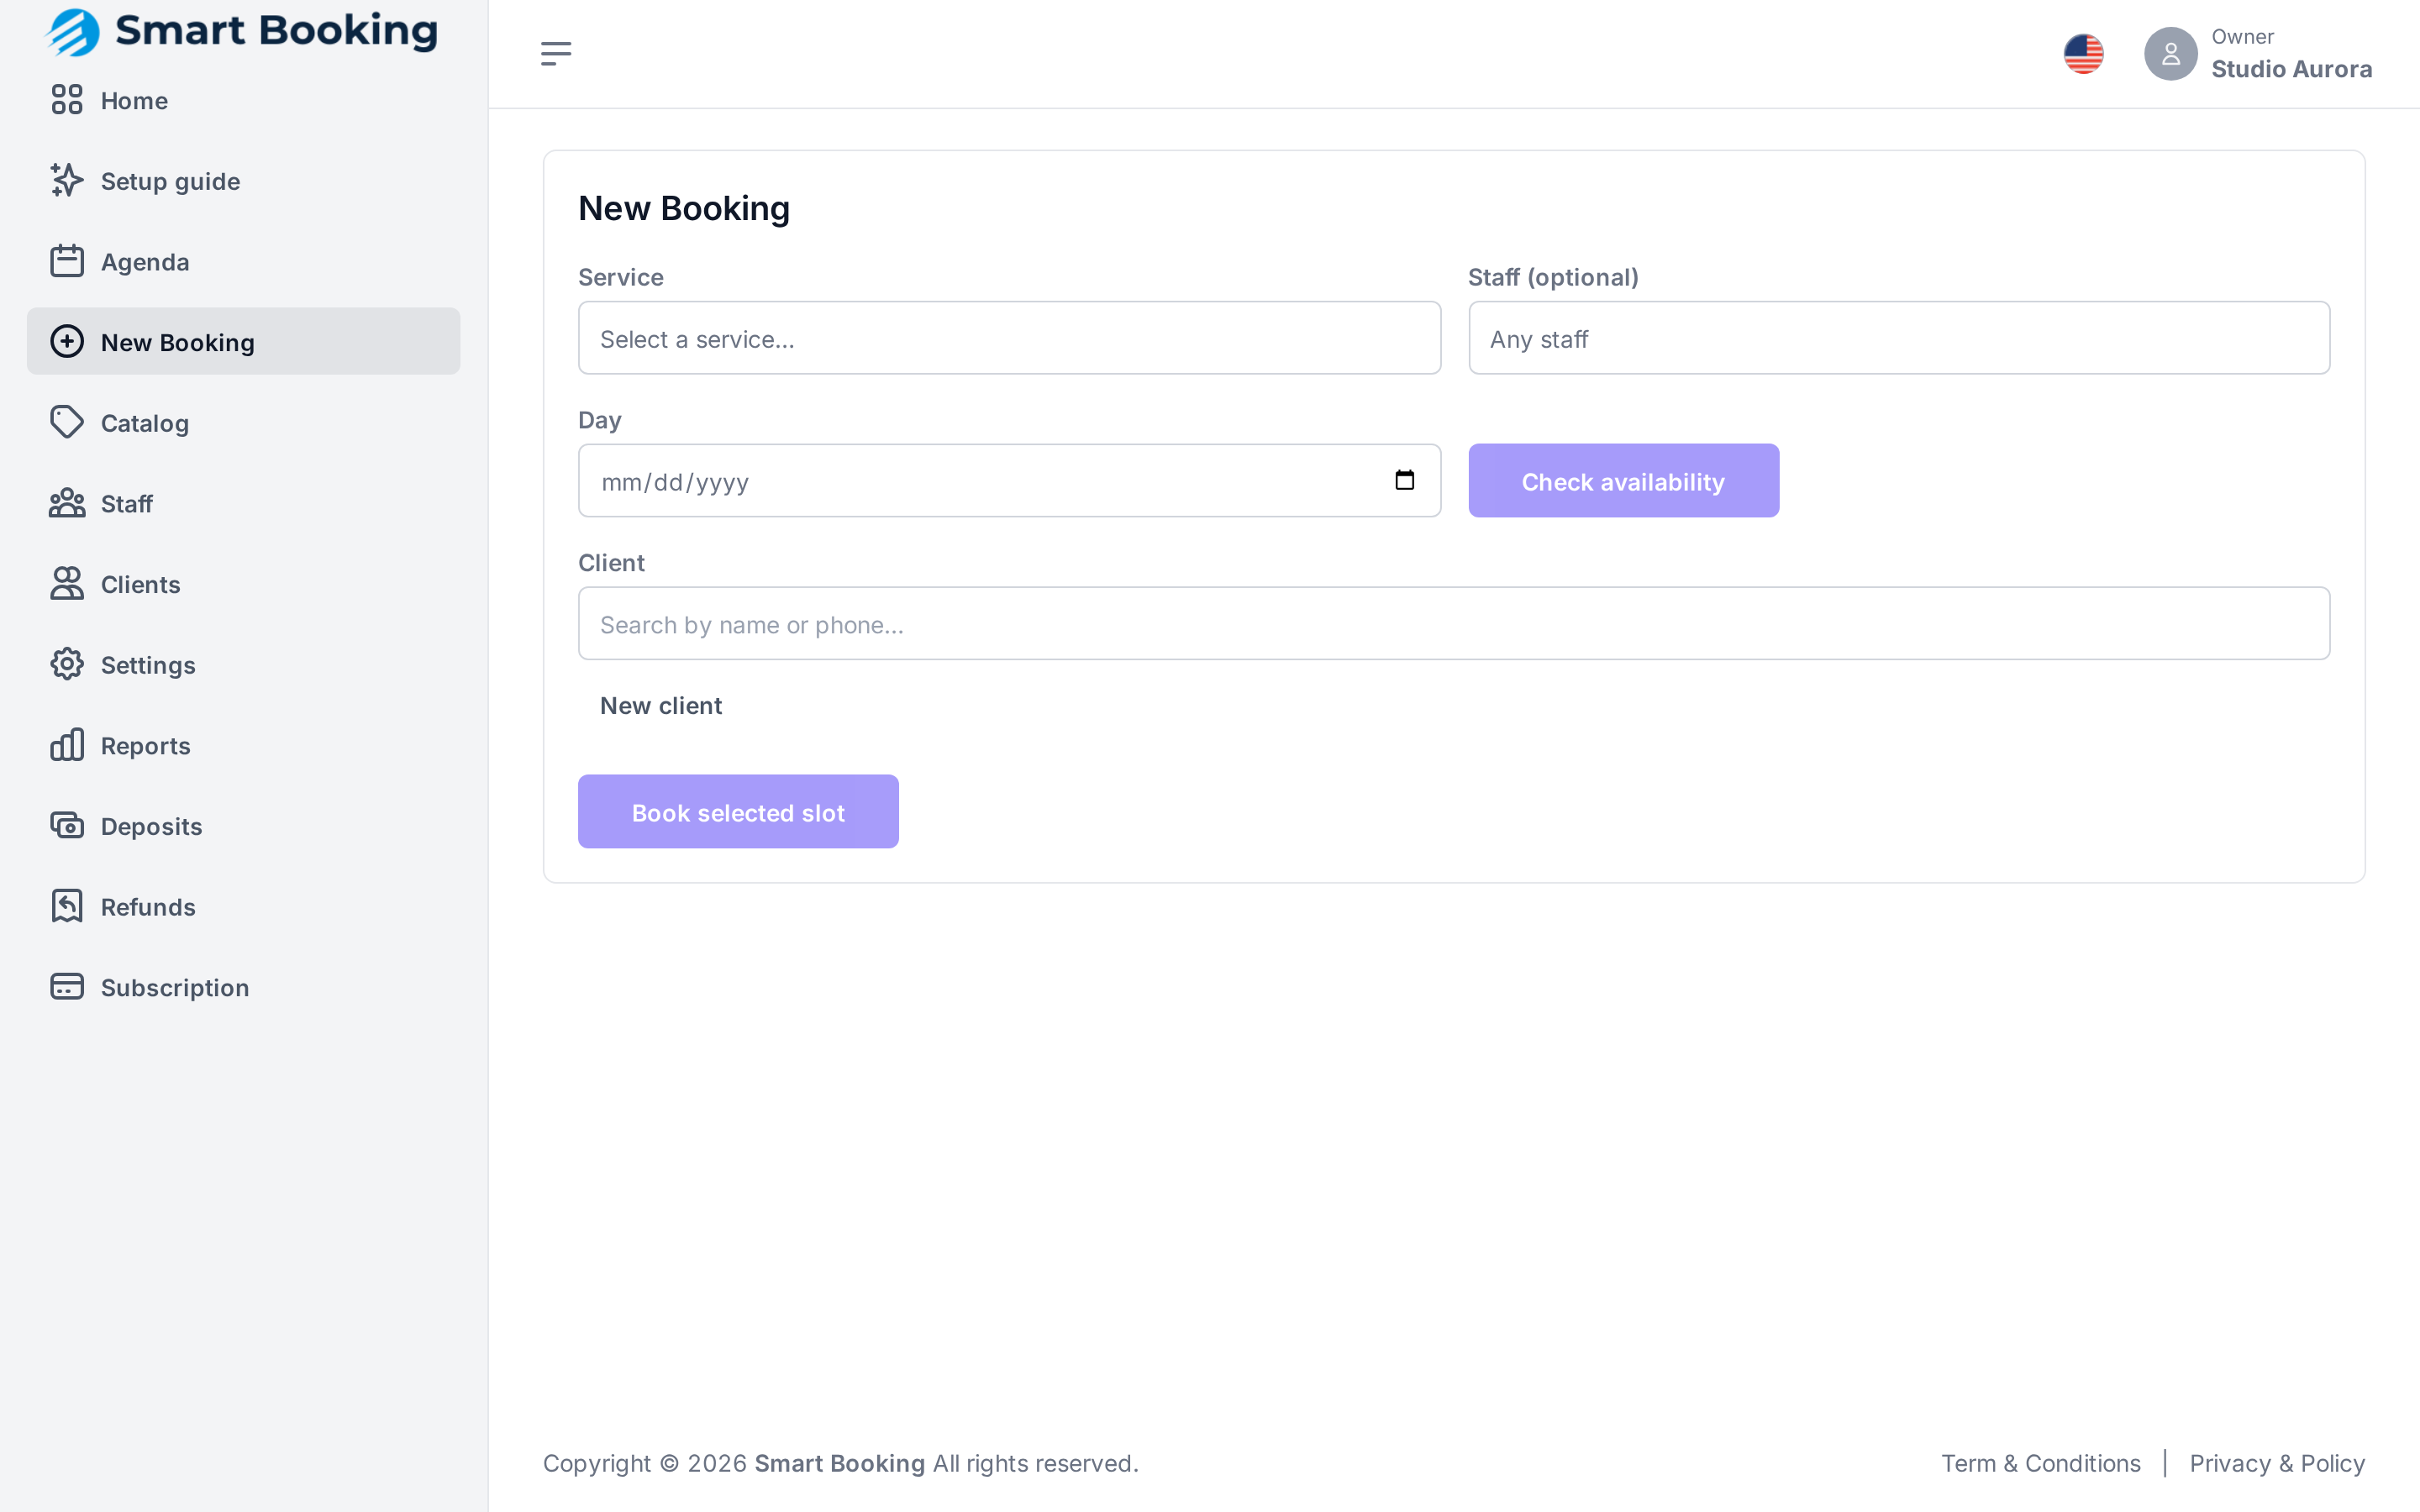Click the Setup guide sparkle icon
Screen dimensions: 2420x1512
pos(67,181)
